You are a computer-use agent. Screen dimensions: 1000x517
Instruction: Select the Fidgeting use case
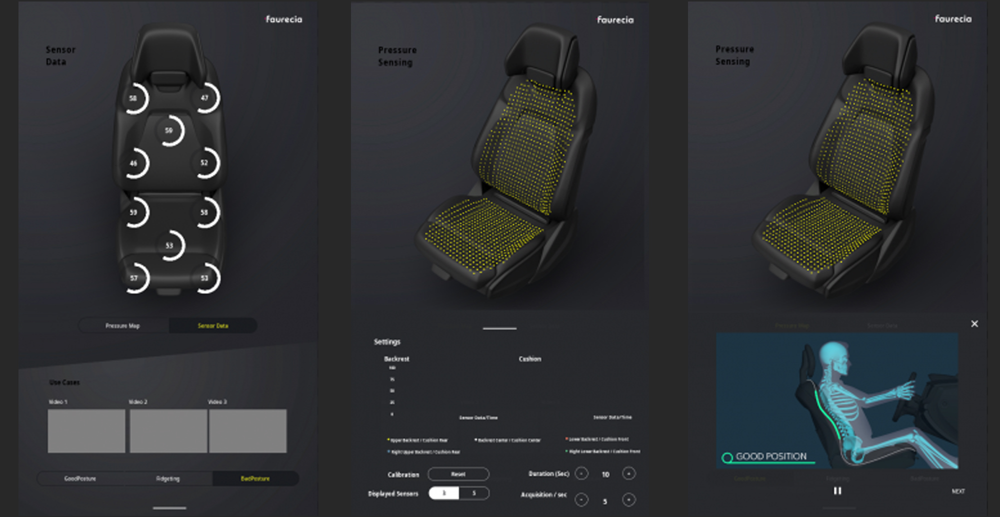pos(168,479)
